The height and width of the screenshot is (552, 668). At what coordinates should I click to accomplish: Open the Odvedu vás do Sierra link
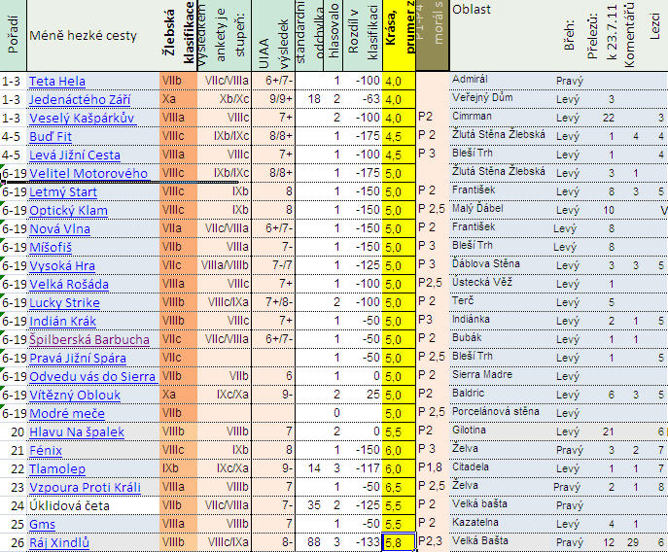pos(91,376)
